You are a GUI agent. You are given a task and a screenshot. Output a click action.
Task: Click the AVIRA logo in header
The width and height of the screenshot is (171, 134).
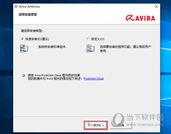point(140,18)
